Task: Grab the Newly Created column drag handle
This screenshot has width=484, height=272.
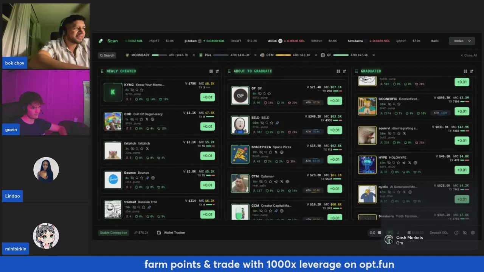Action: (x=102, y=71)
